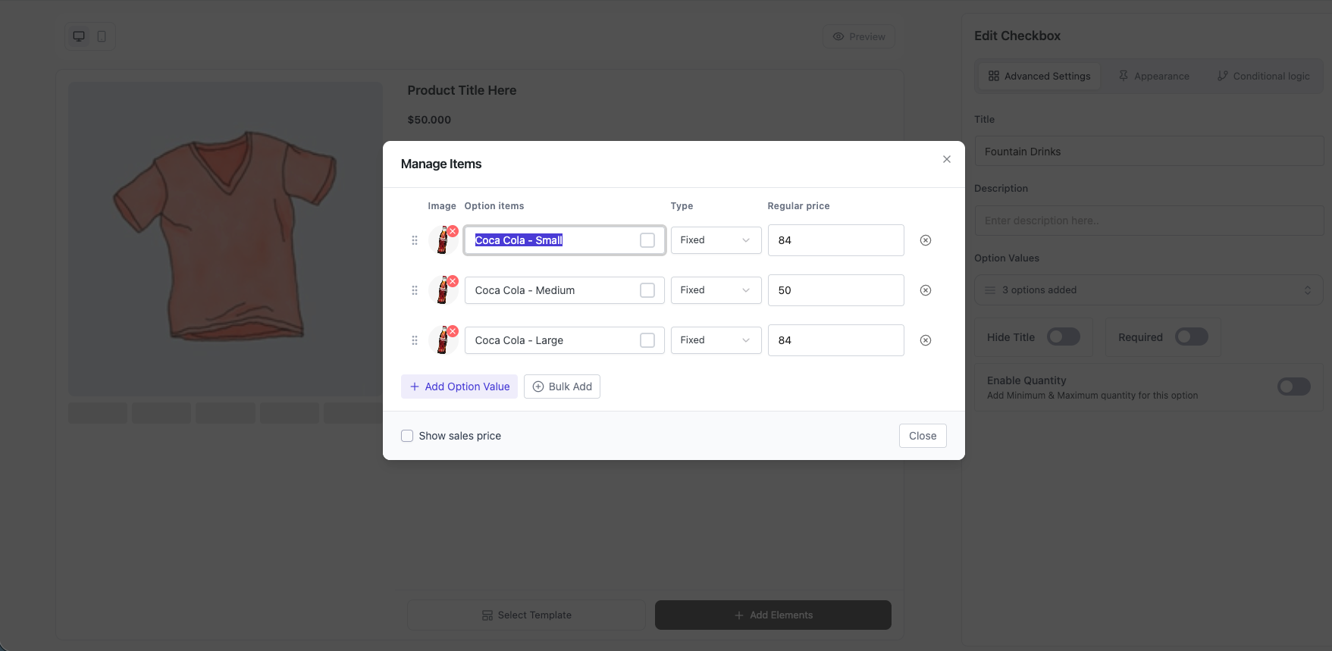Image resolution: width=1332 pixels, height=651 pixels.
Task: Turn on Enable Quantity switch
Action: tap(1294, 387)
